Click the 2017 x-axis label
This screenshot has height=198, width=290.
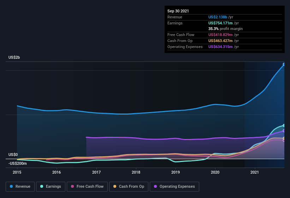coord(96,172)
